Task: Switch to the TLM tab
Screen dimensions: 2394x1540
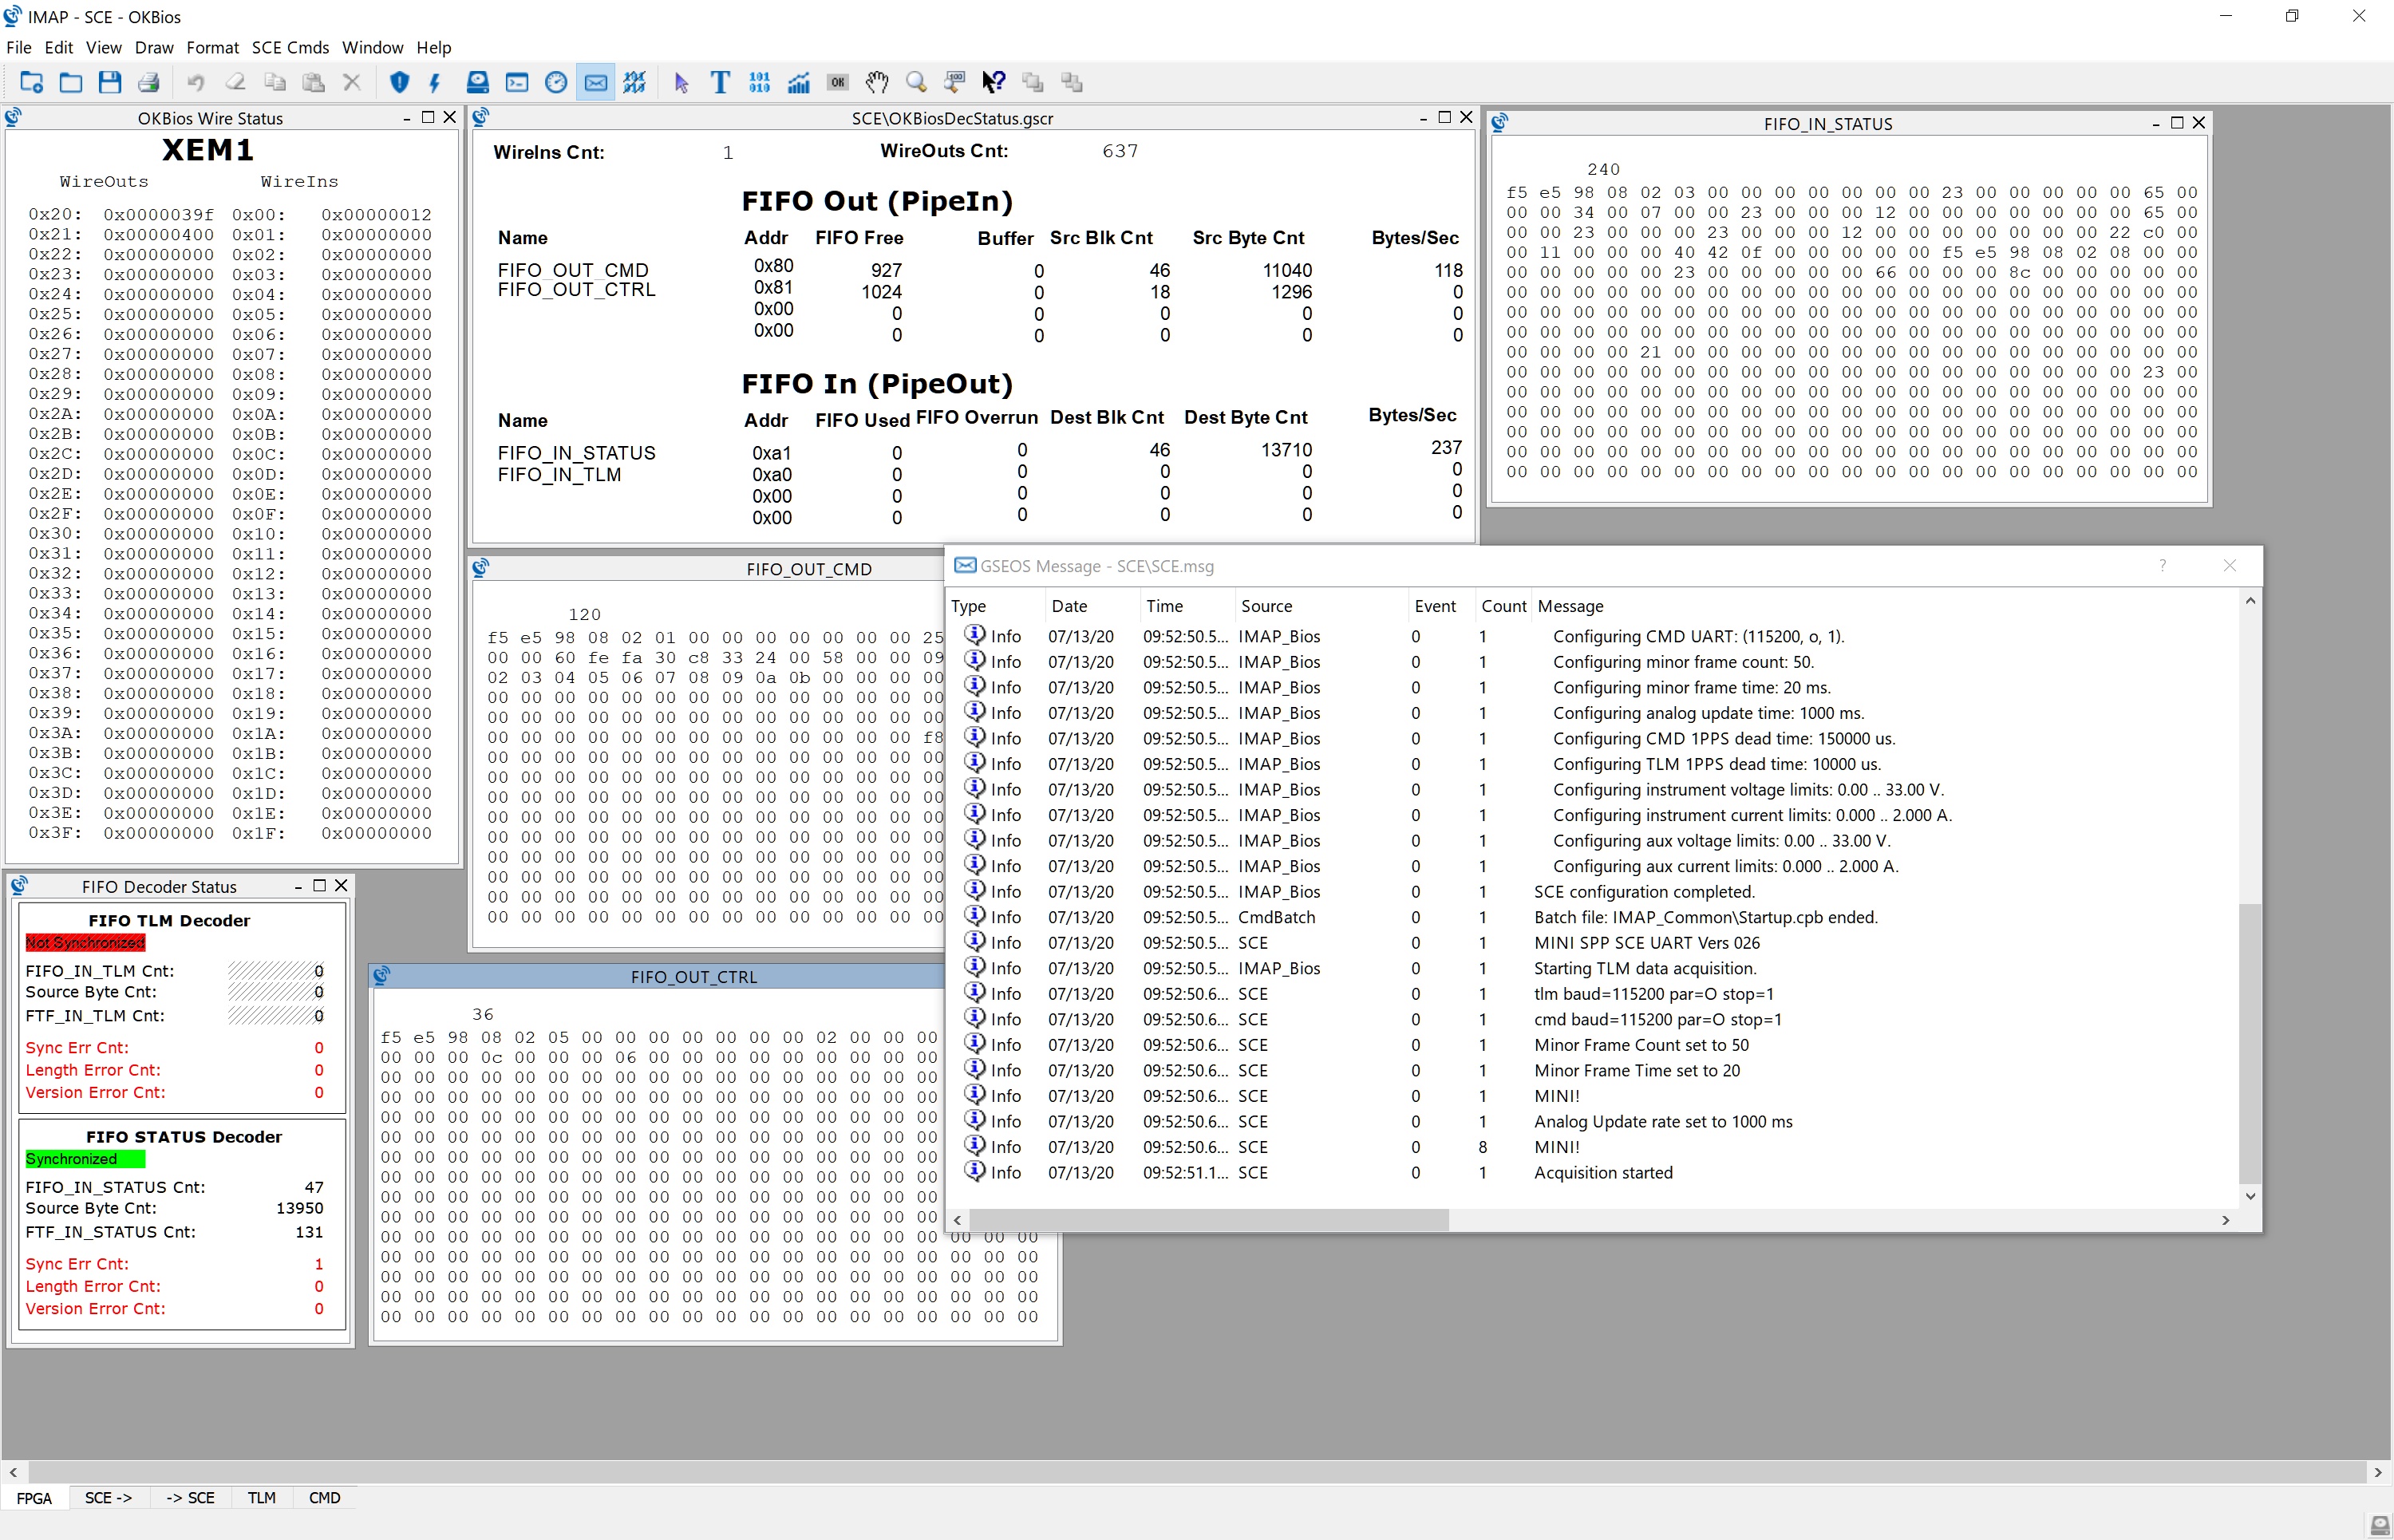Action: pos(261,1497)
